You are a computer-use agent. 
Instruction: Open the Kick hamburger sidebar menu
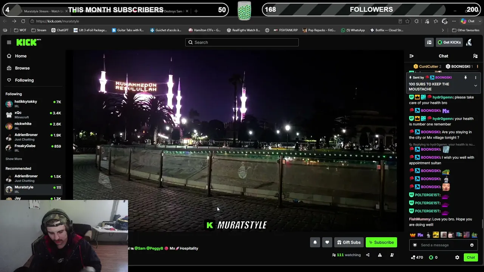tap(9, 42)
